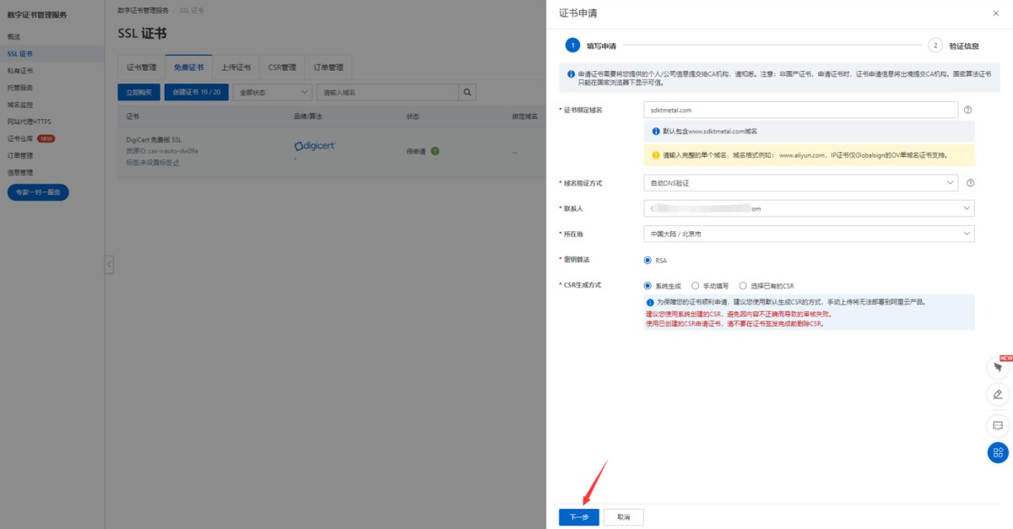
Task: Click the 数字证书管理服务 breadcrumb link
Action: pos(144,10)
